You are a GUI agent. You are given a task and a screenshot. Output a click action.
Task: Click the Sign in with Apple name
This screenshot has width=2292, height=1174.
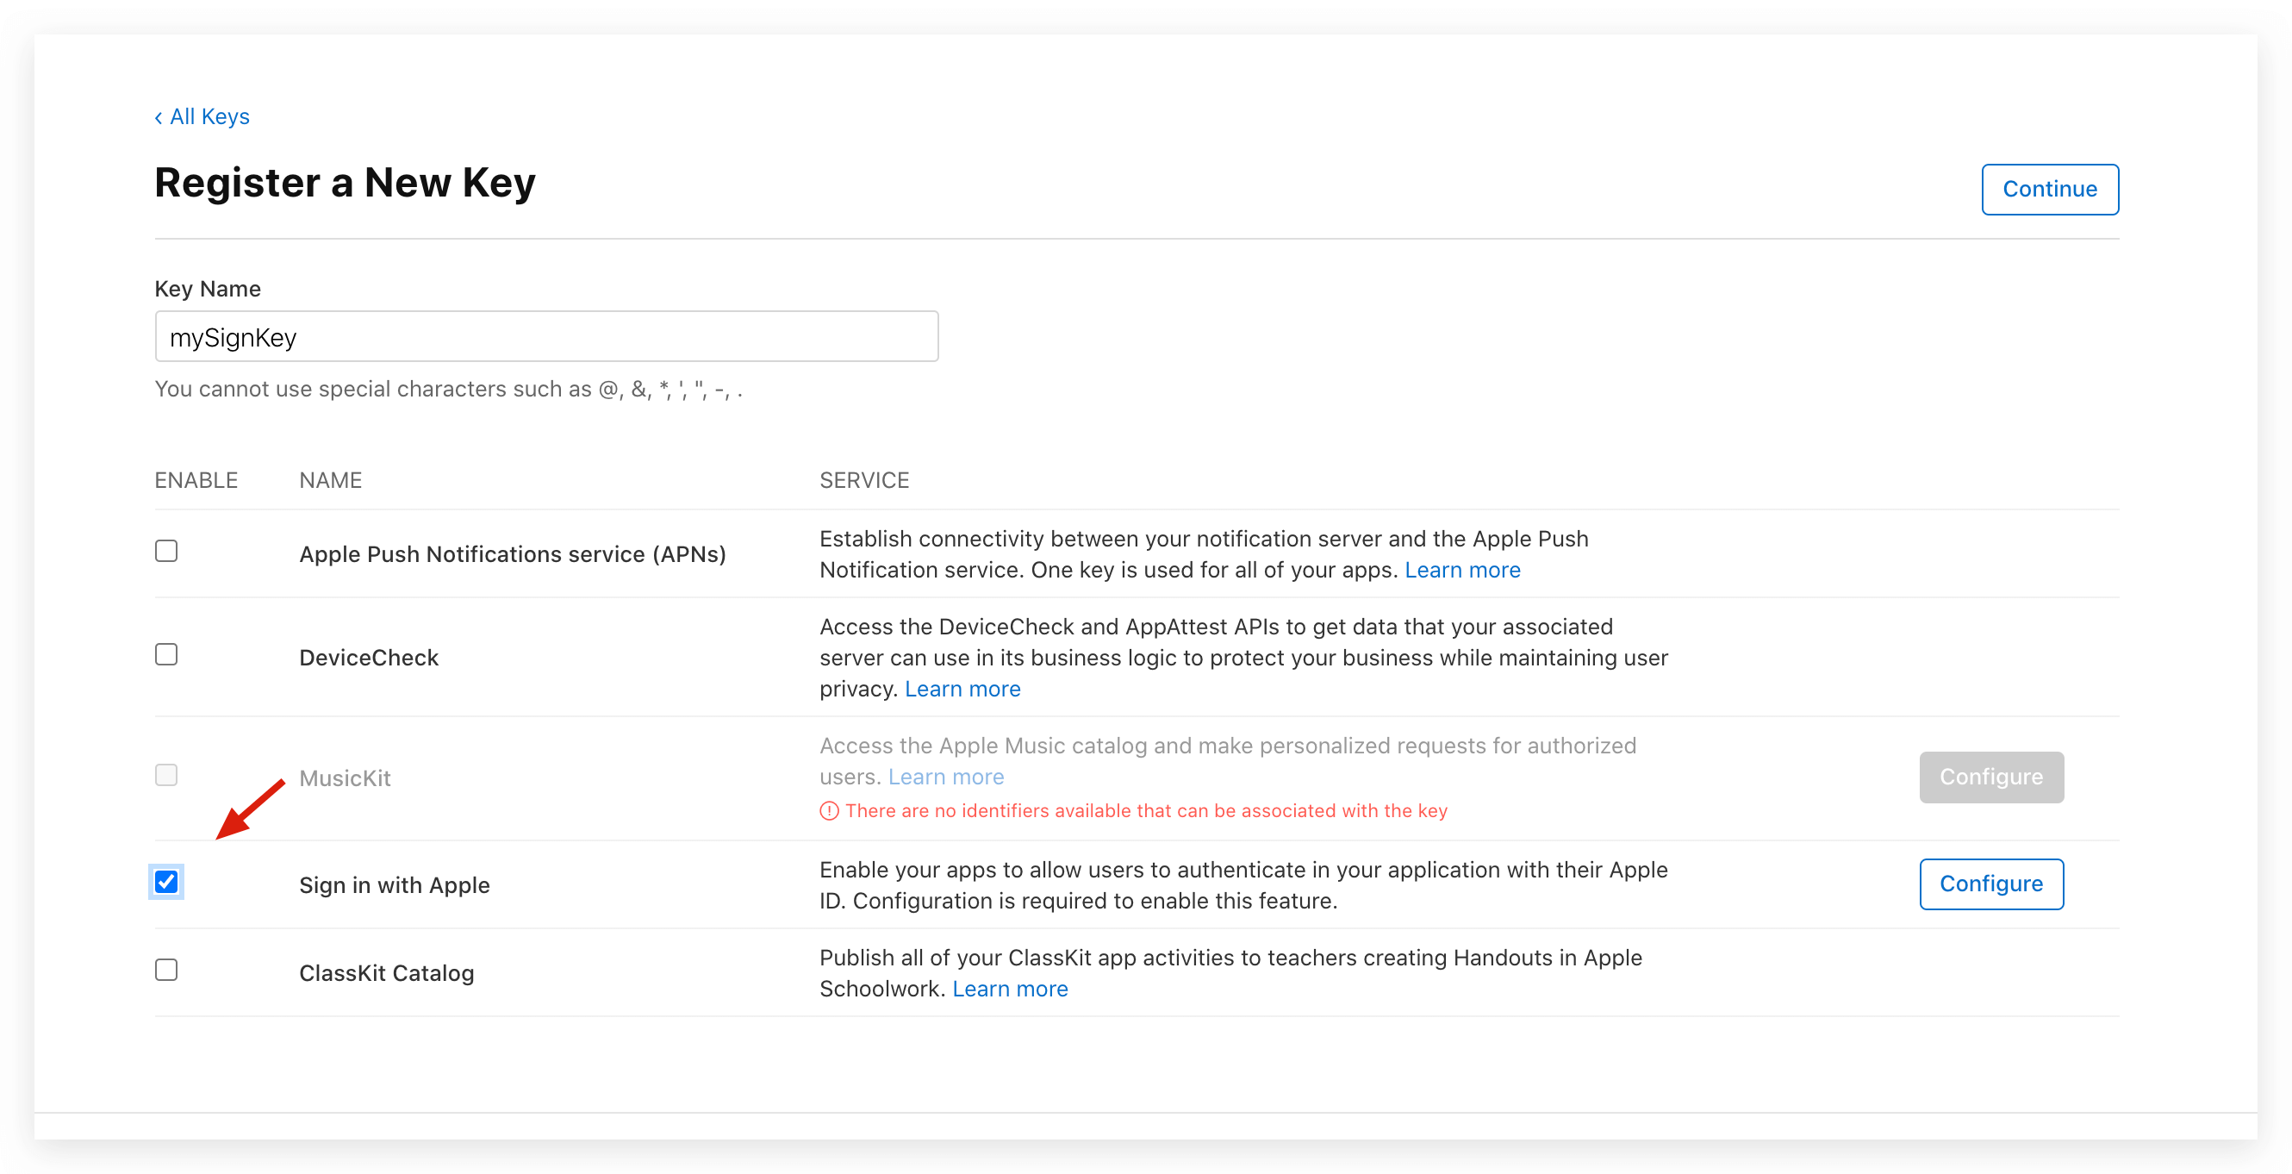pyautogui.click(x=394, y=884)
